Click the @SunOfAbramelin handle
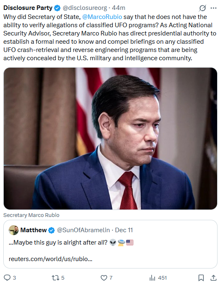This screenshot has height=285, width=220. tap(84, 230)
